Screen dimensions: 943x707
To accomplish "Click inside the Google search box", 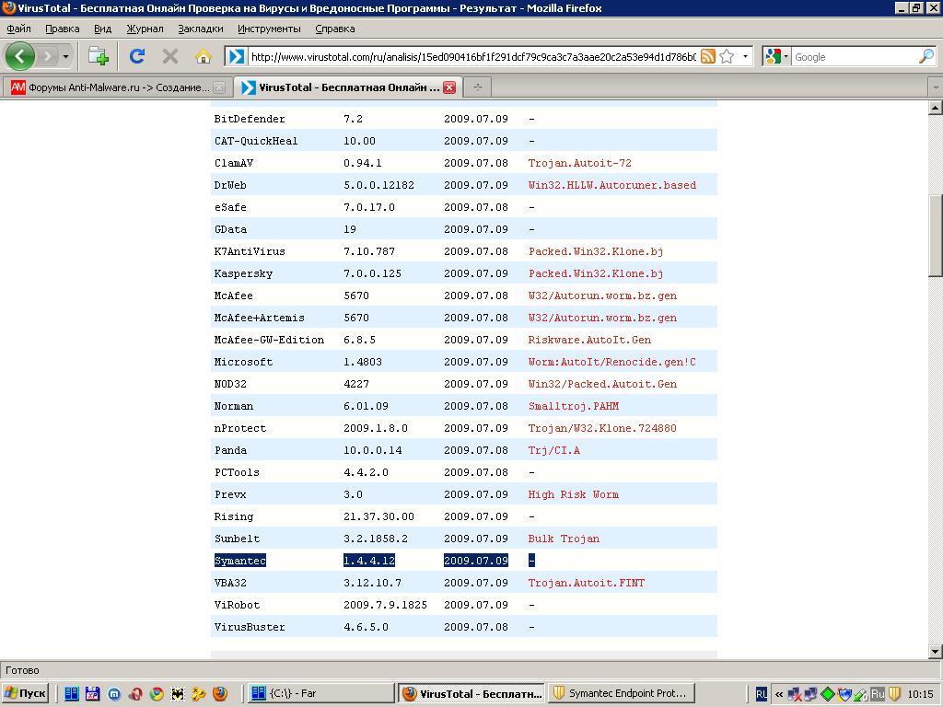I will point(854,56).
